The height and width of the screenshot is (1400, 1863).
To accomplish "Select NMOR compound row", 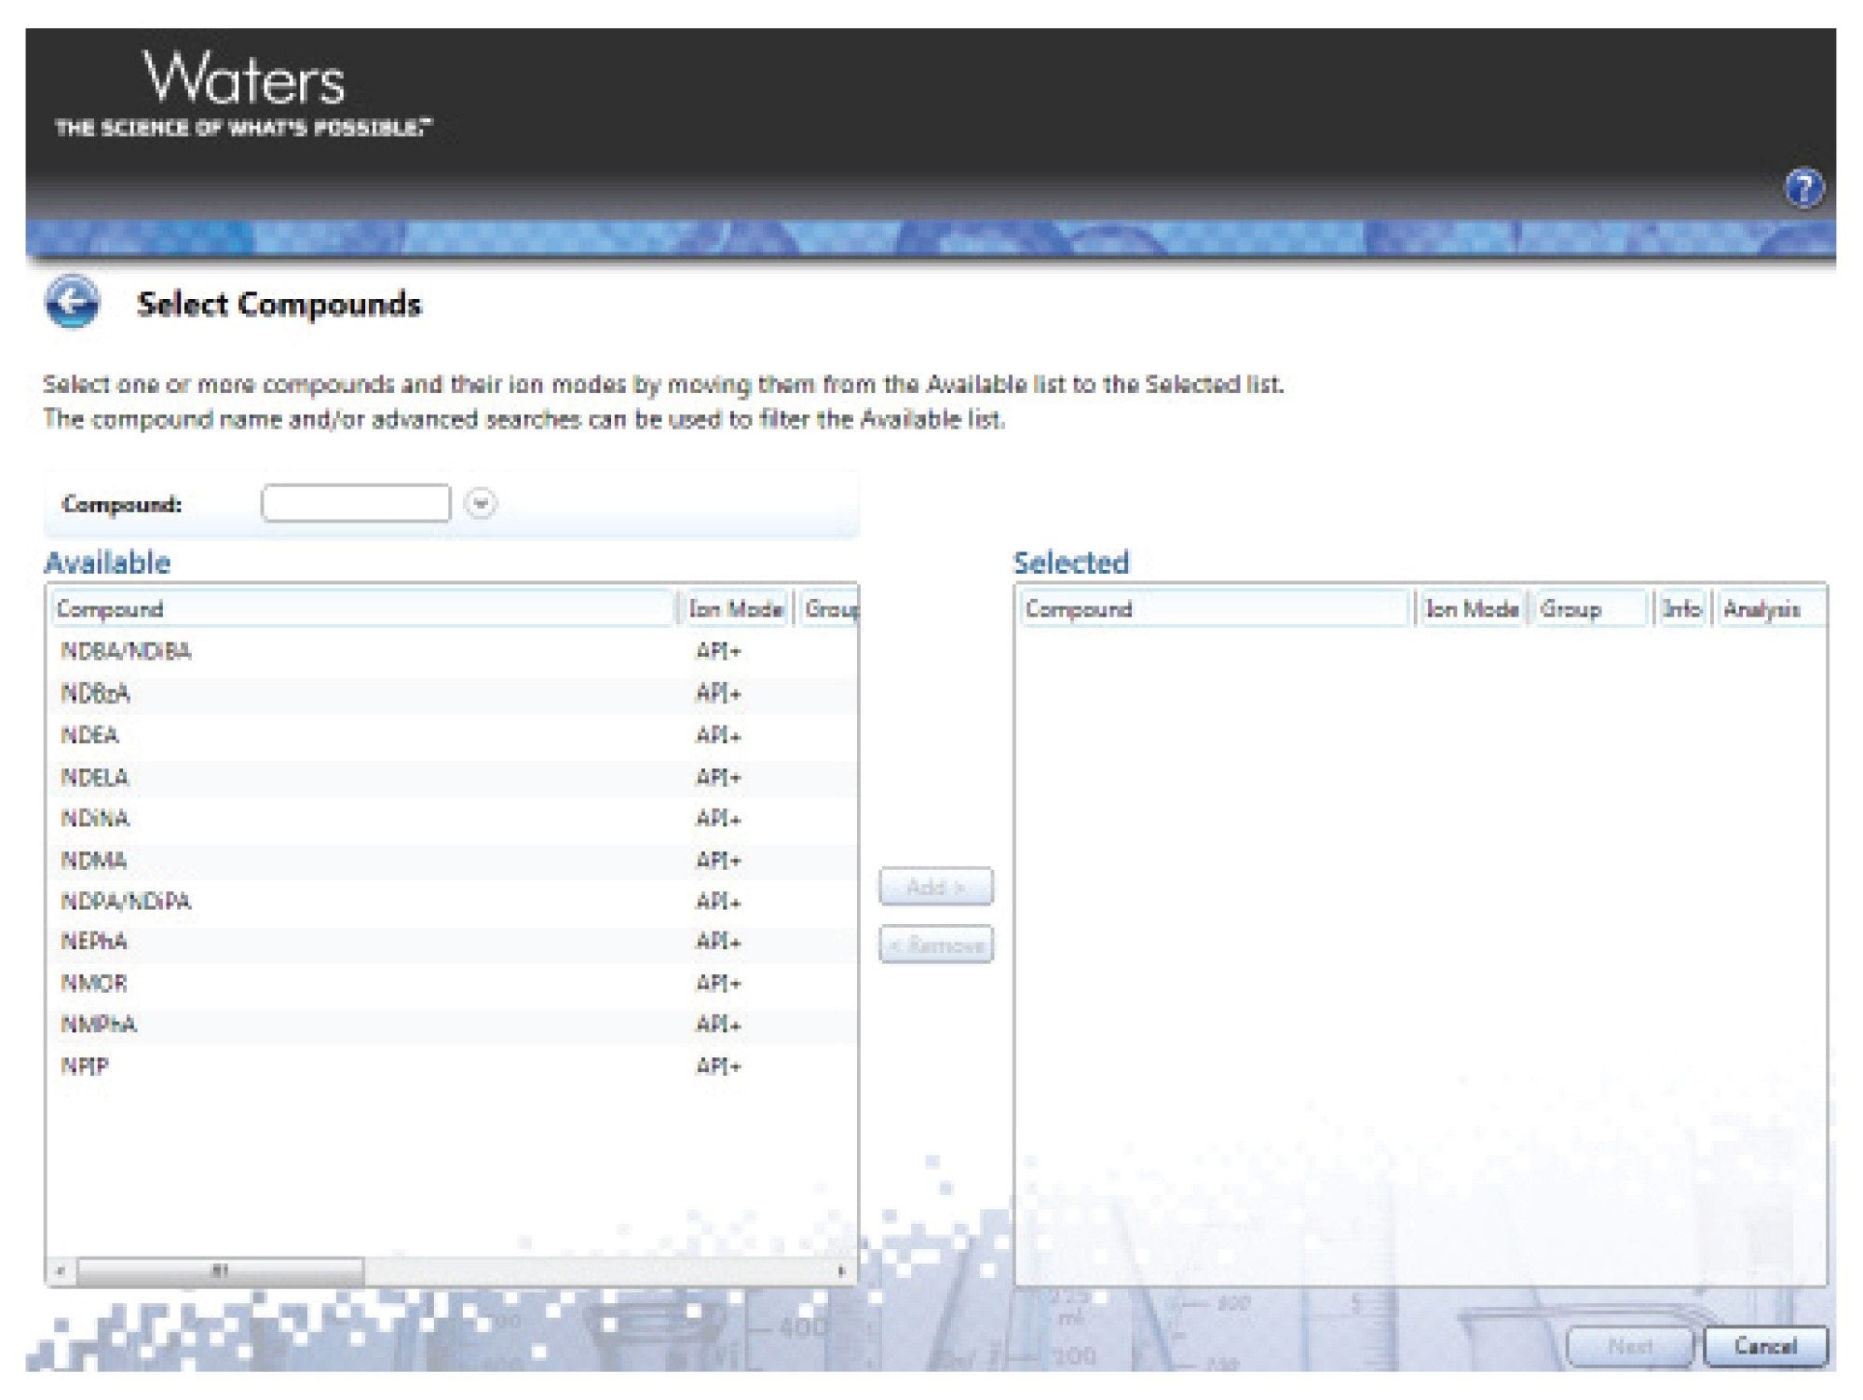I will click(94, 983).
